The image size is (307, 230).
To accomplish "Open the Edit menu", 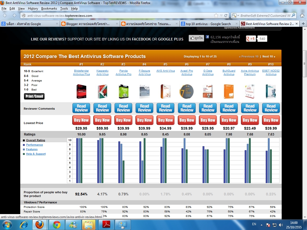I will point(12,9).
